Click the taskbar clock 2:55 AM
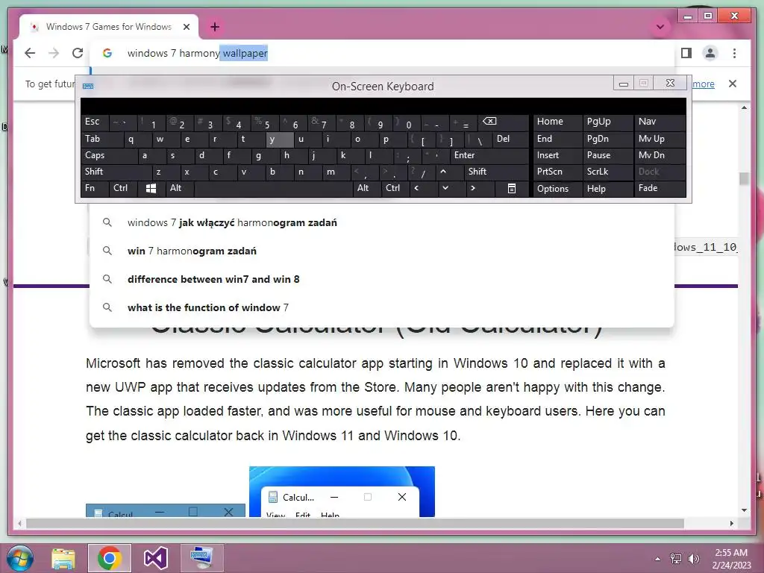The image size is (764, 573). (x=731, y=559)
